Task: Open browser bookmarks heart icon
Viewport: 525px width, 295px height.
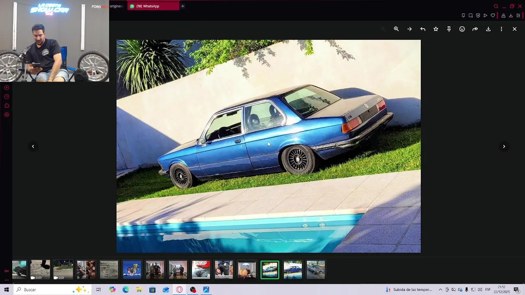Action: [x=493, y=16]
